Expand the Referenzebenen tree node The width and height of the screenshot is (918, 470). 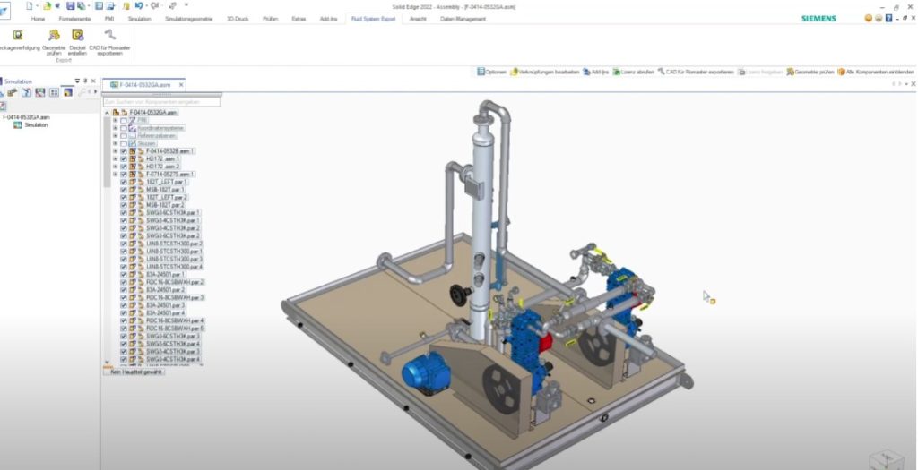pos(116,135)
